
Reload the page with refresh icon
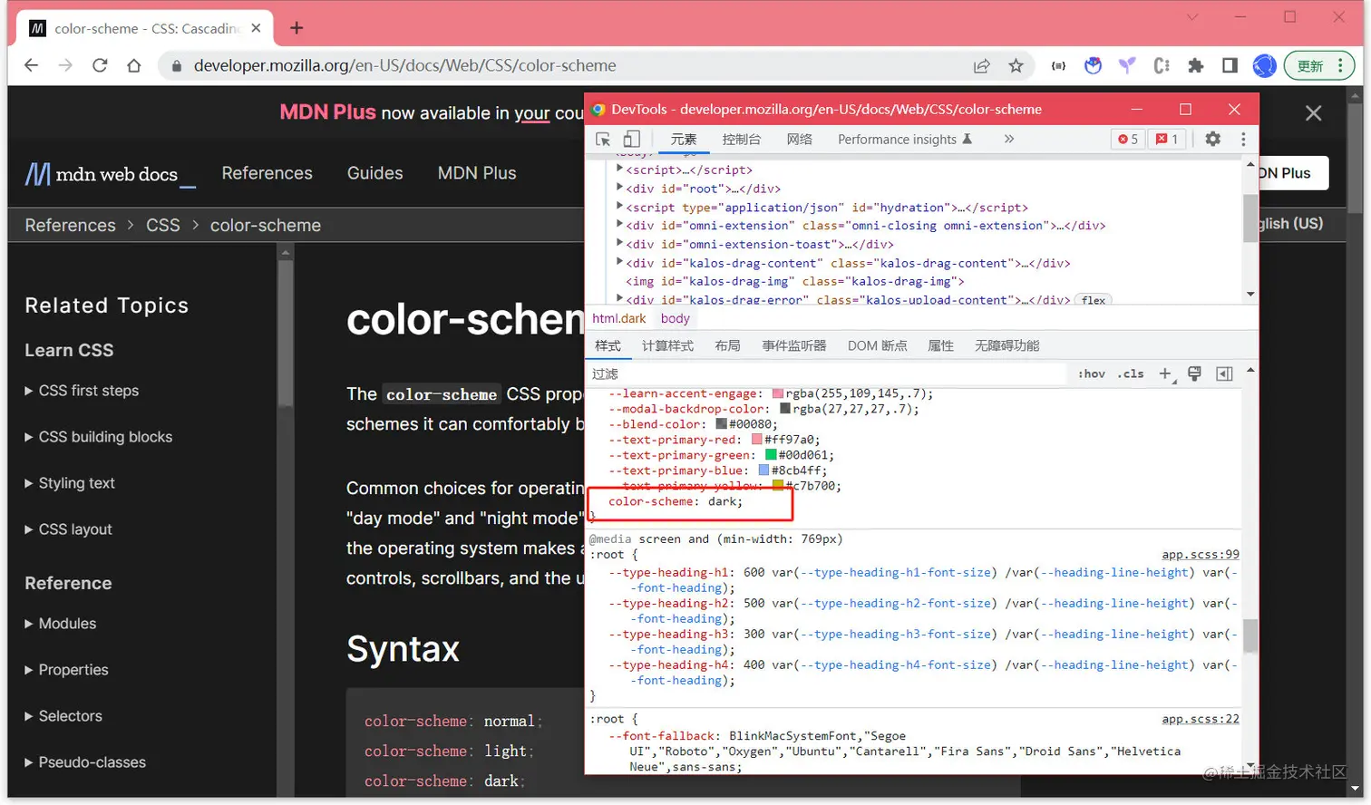(x=100, y=65)
